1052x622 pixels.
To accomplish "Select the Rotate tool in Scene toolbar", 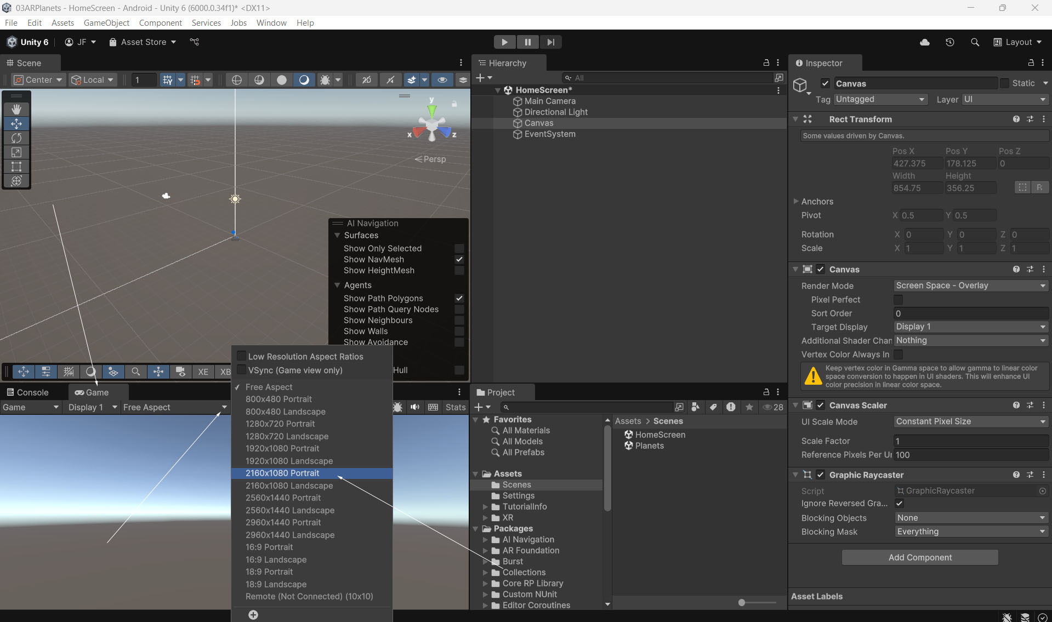I will point(16,138).
